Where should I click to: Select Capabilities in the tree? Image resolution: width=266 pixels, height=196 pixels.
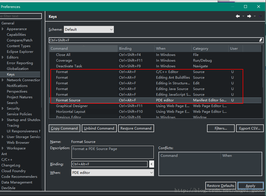coord(16,35)
